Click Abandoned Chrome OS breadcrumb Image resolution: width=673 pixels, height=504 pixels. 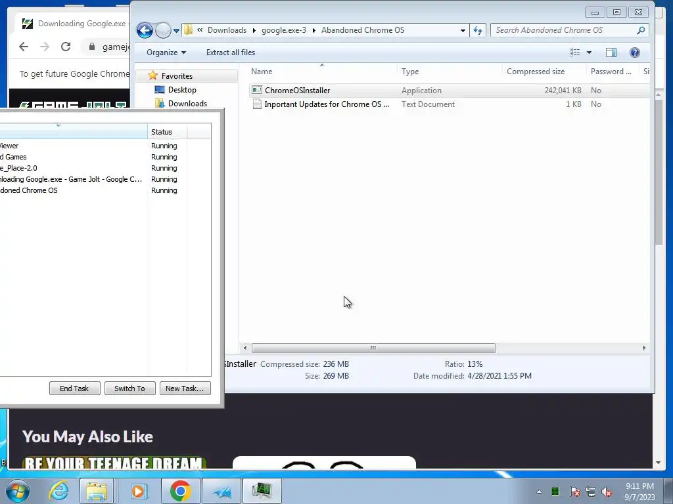363,30
